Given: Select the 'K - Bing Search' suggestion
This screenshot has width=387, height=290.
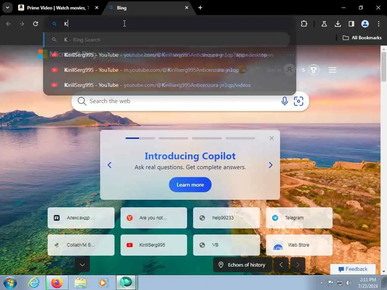Looking at the screenshot, I should click(x=167, y=40).
